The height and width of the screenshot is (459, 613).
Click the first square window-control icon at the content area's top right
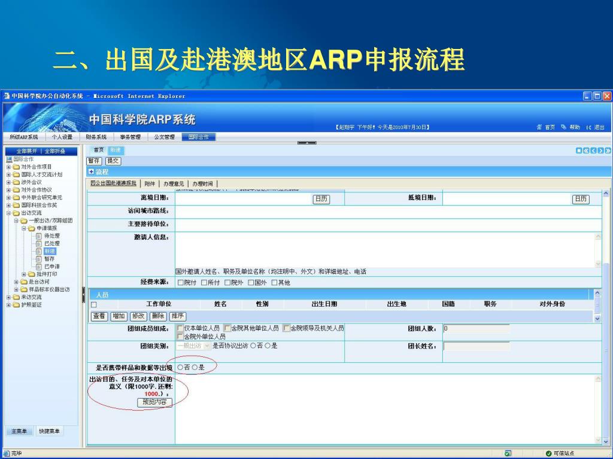click(579, 150)
